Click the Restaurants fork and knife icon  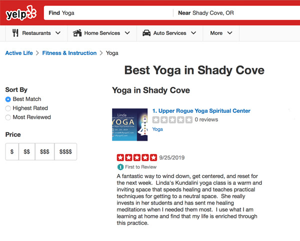(x=15, y=33)
